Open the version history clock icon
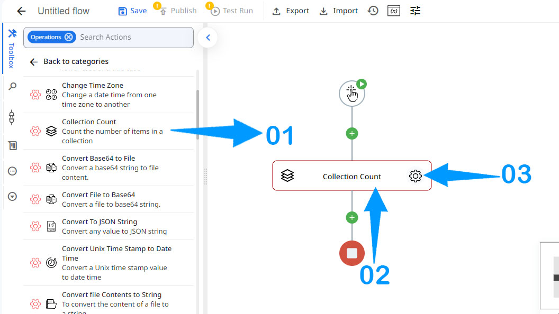Screen dimensions: 559x314 [373, 11]
